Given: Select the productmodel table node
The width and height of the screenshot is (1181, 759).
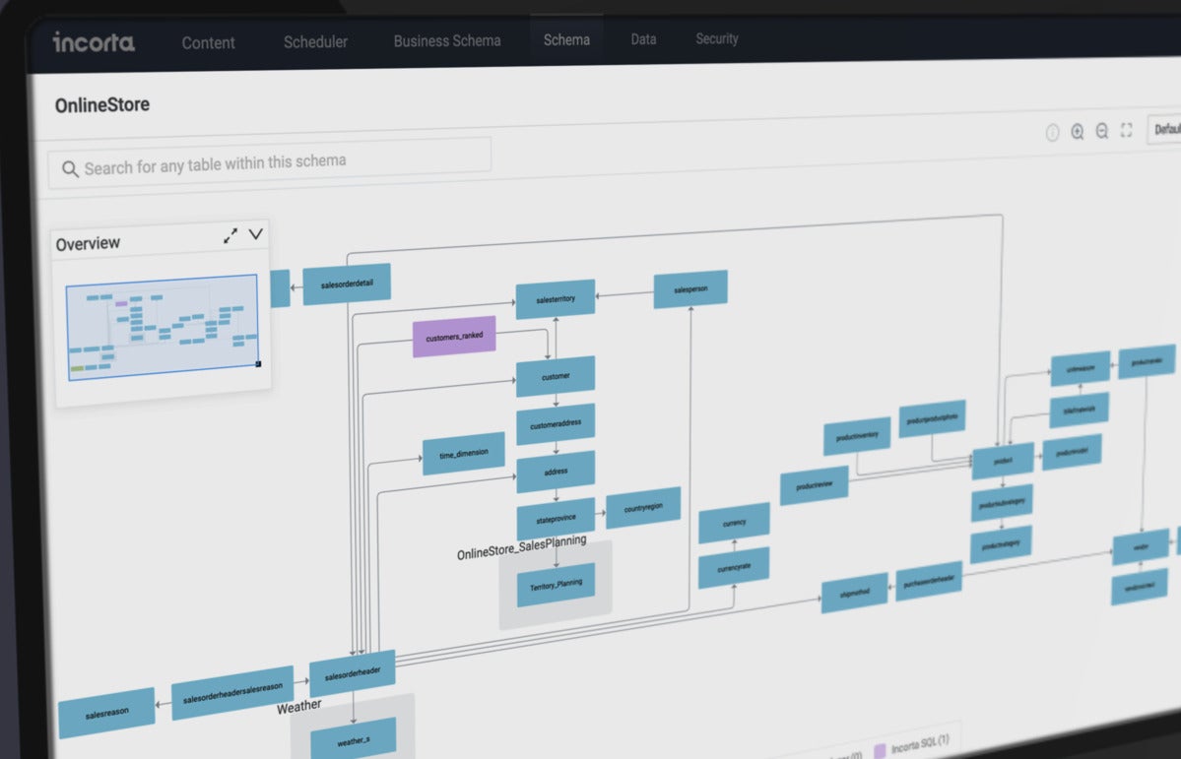Looking at the screenshot, I should 1072,453.
